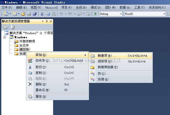Screen dimensions: 170x115
Task: Choose 删除(D) in the context menu
Action: coord(58,84)
